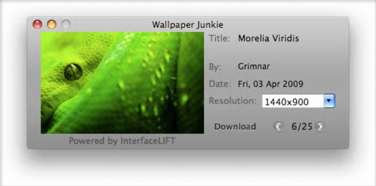Click the Title label
Image resolution: width=376 pixels, height=186 pixels.
pyautogui.click(x=219, y=38)
